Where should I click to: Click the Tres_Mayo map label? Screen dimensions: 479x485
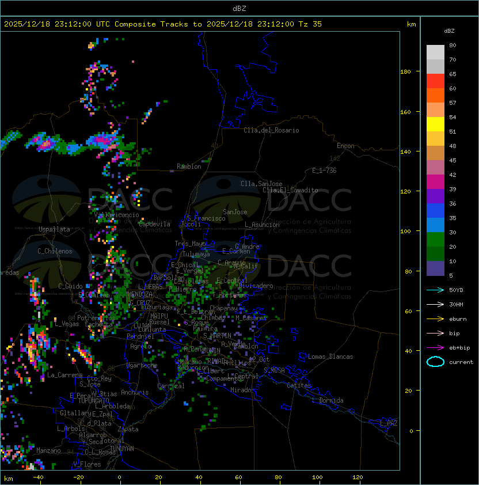190,244
